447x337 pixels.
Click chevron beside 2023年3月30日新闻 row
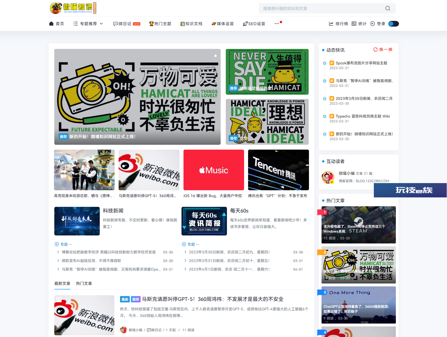pyautogui.click(x=185, y=252)
